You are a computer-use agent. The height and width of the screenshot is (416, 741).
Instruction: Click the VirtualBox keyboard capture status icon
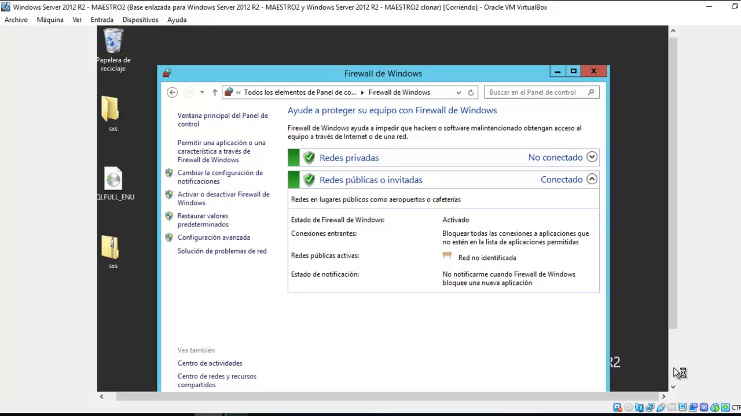(x=725, y=407)
